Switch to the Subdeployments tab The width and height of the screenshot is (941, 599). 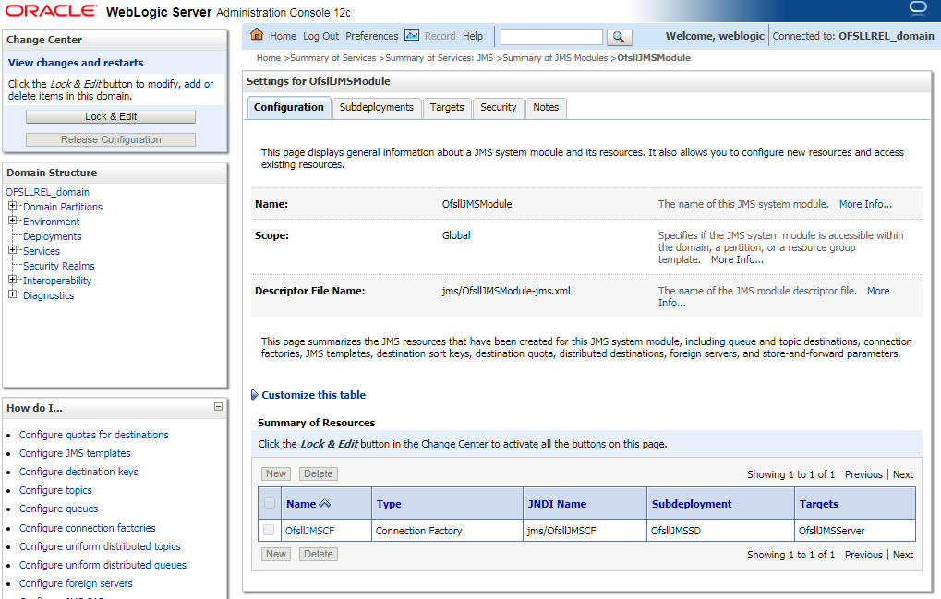coord(376,107)
